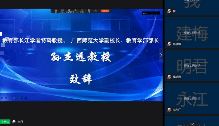Click the microphone icon beside 牛丹
Image resolution: width=219 pixels, height=126 pixels.
click(x=14, y=122)
